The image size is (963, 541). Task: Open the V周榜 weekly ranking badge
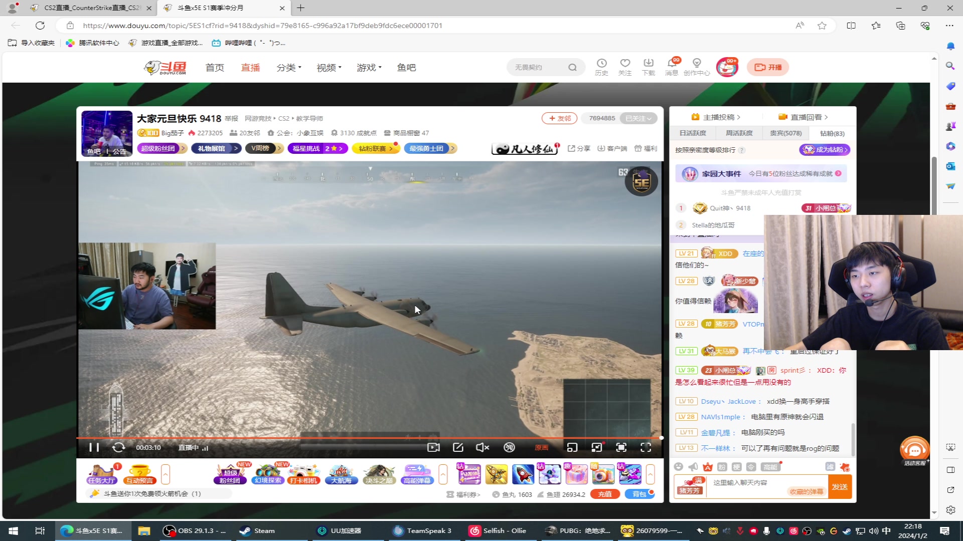tap(264, 148)
